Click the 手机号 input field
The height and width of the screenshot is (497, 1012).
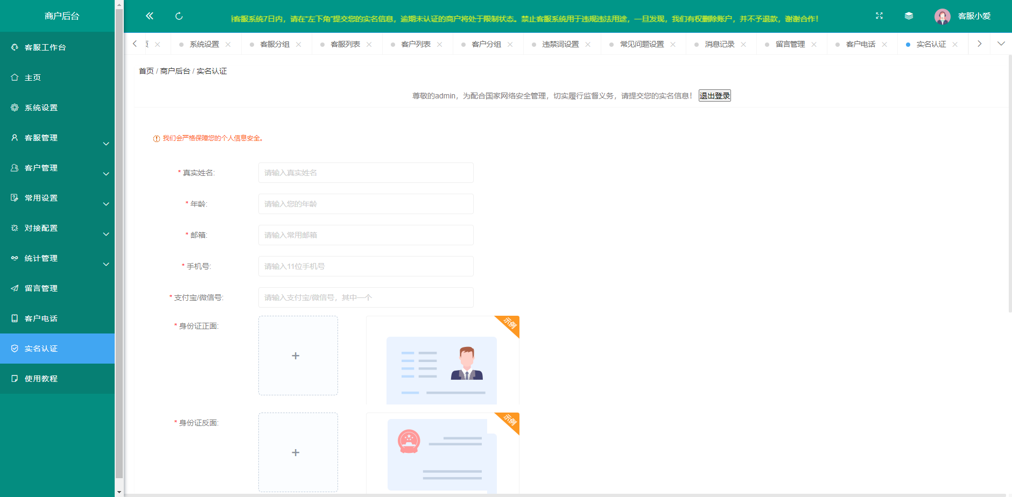[366, 266]
